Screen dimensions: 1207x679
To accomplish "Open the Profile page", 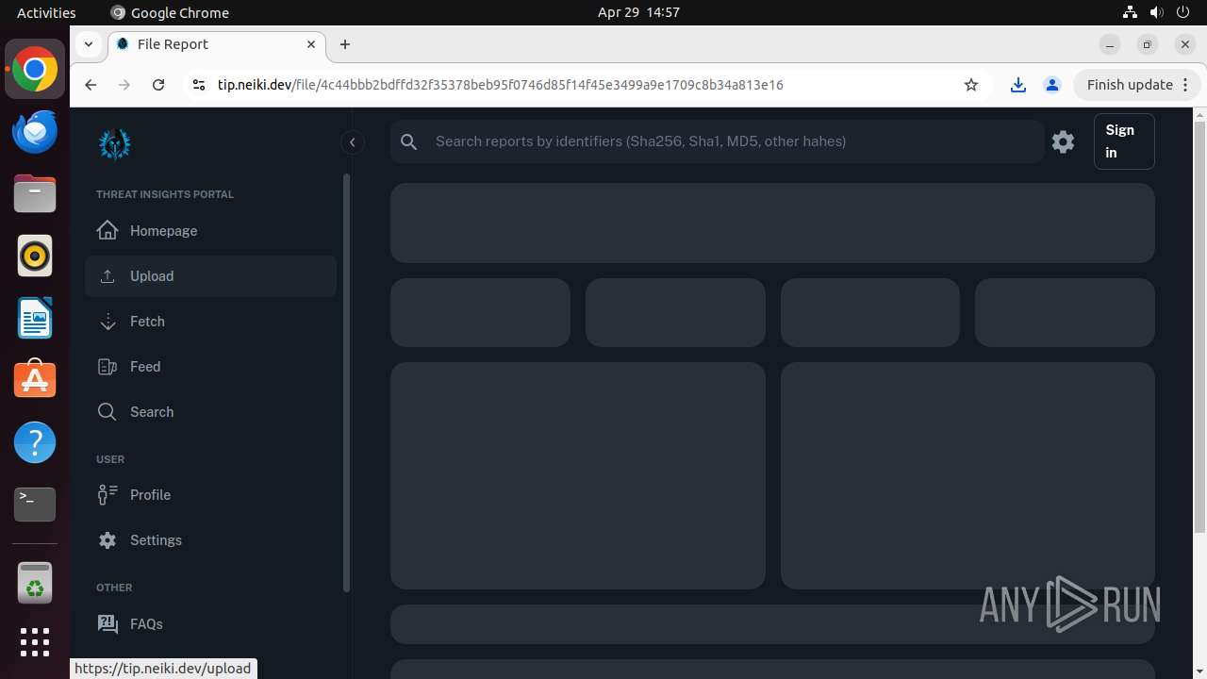I will point(210,495).
